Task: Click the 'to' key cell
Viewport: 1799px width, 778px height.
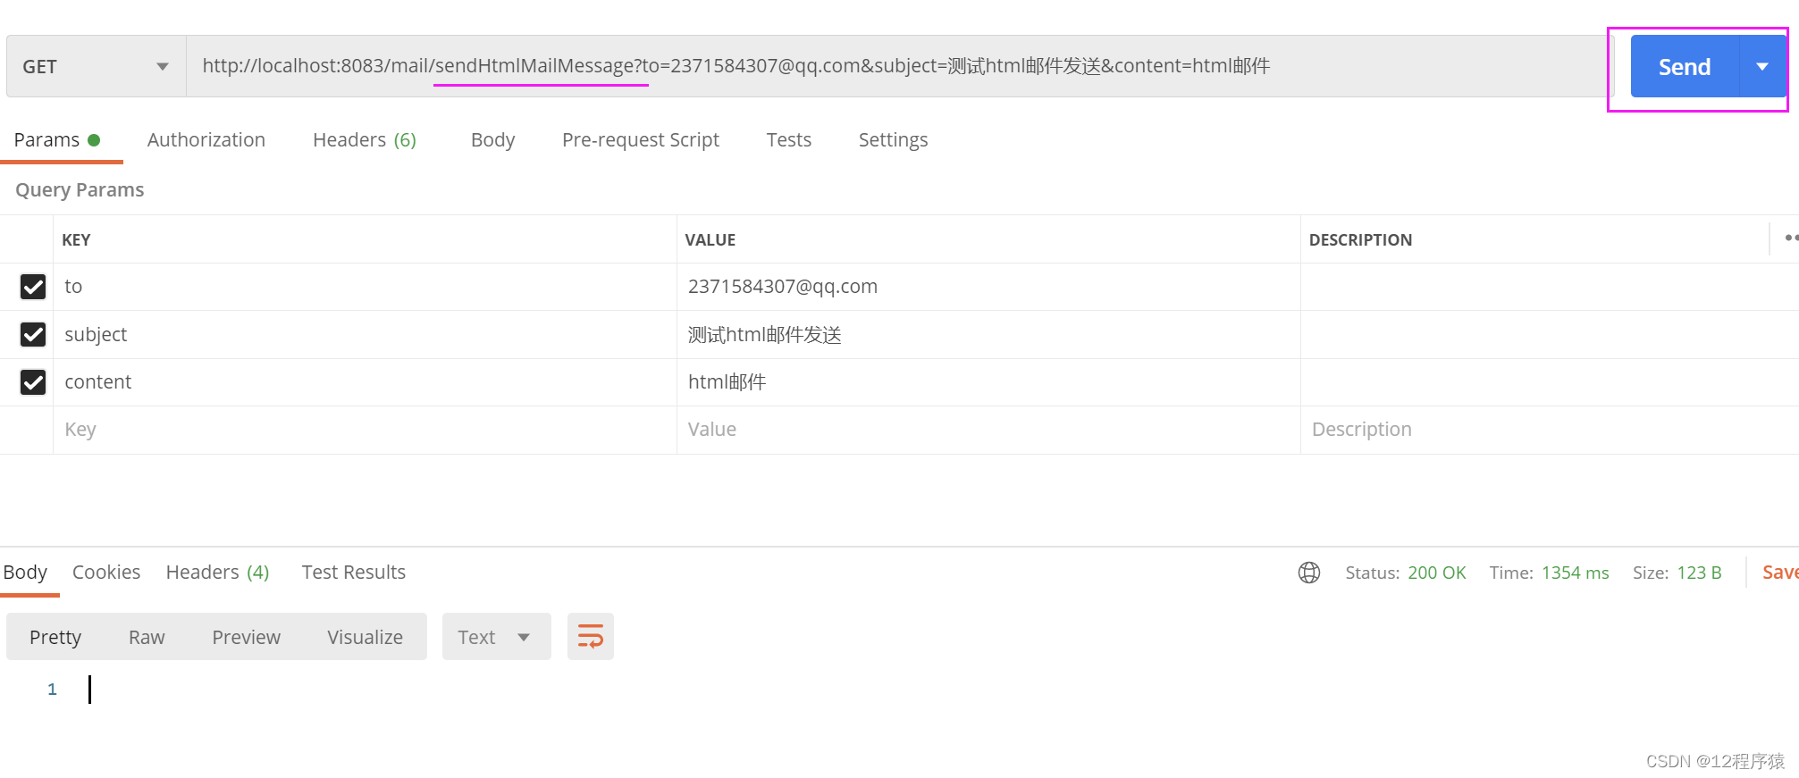Action: tap(365, 287)
